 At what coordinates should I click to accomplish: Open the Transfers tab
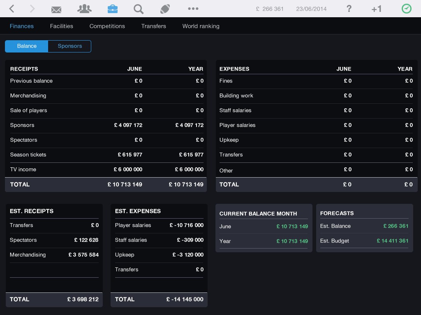tap(154, 26)
